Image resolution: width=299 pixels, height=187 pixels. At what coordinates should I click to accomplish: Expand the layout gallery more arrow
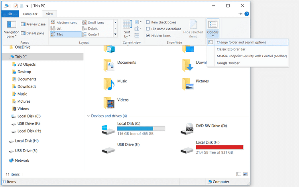coord(115,35)
